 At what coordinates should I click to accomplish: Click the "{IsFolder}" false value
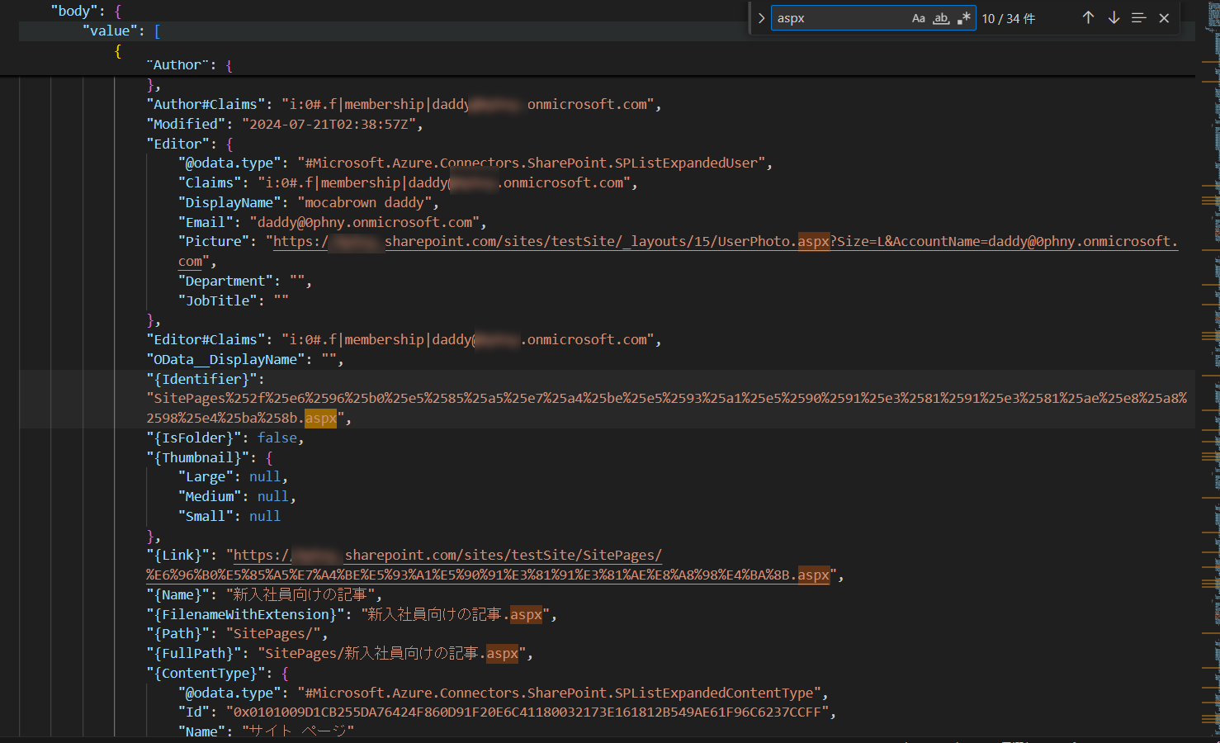coord(277,438)
